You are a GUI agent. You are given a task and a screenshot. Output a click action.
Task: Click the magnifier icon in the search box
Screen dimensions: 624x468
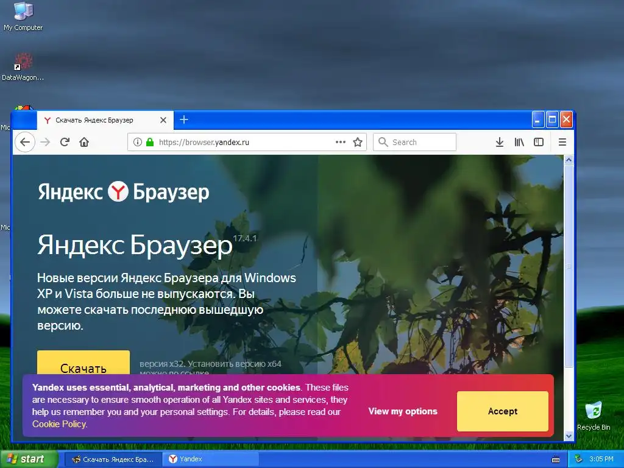click(383, 142)
